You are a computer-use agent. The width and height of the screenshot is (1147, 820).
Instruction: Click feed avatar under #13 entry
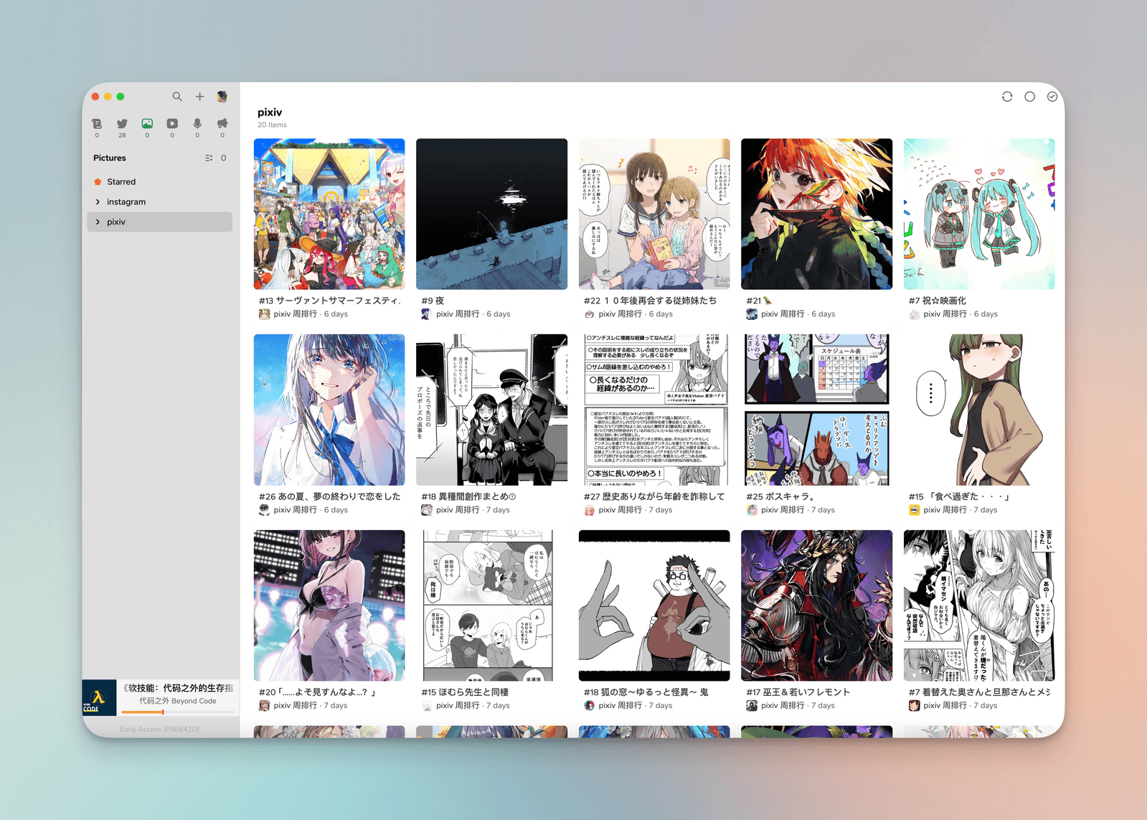pos(264,314)
